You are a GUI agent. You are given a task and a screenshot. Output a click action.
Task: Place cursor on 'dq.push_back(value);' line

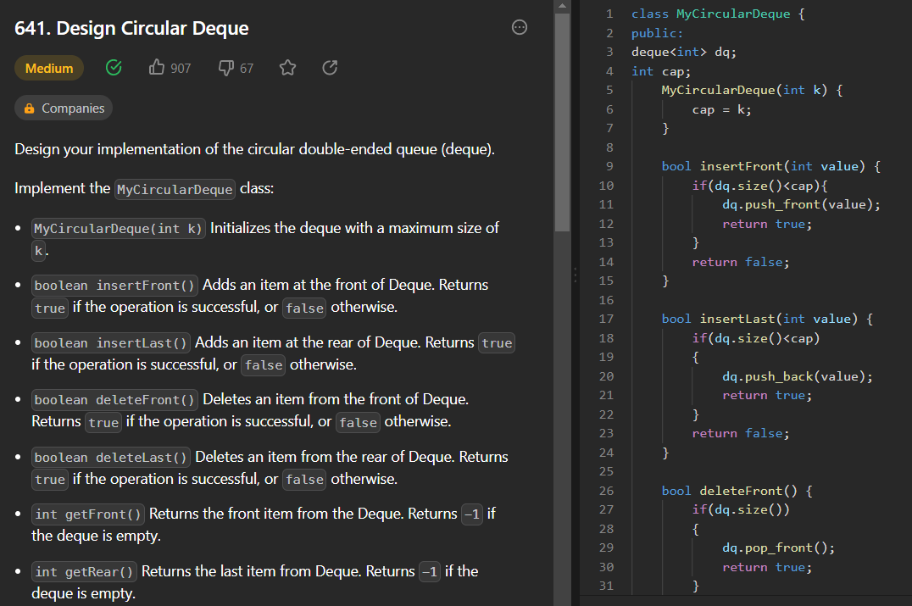click(798, 376)
